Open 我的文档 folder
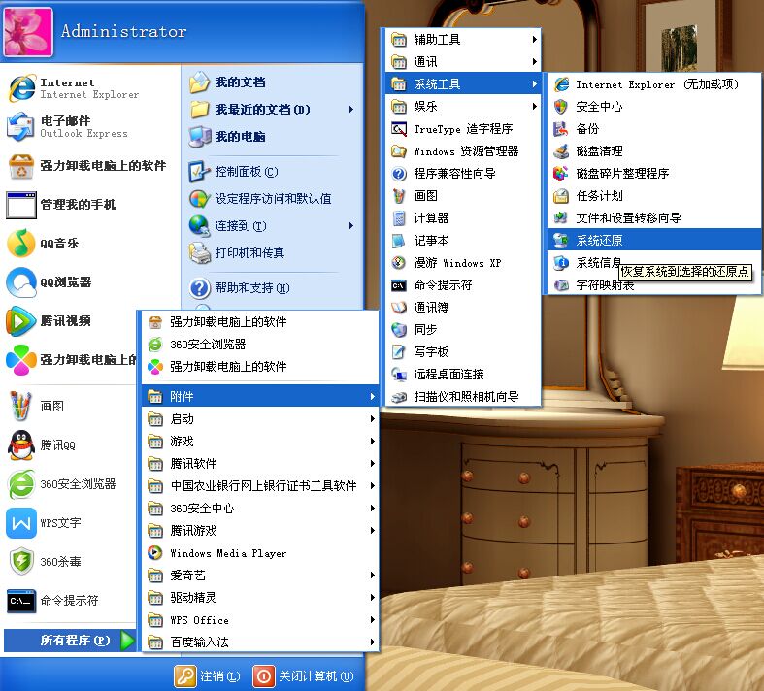The width and height of the screenshot is (764, 691). tap(272, 82)
